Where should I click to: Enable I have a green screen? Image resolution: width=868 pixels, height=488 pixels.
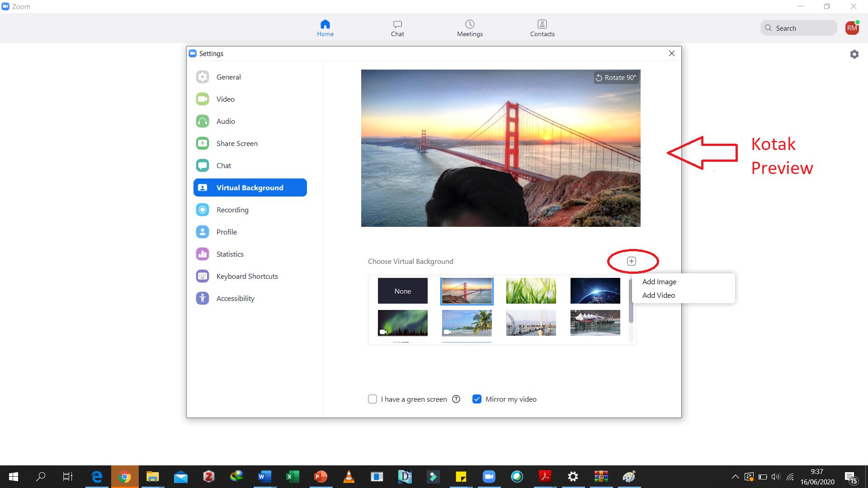pos(373,399)
